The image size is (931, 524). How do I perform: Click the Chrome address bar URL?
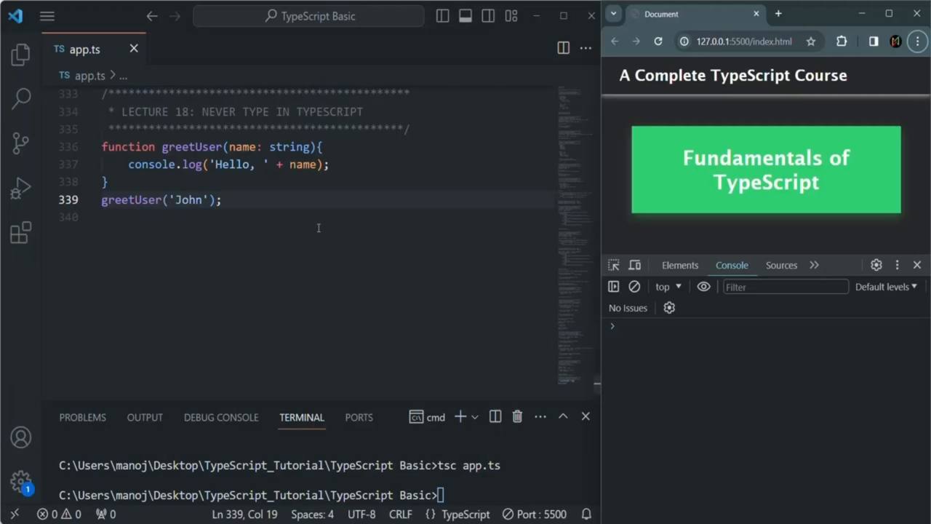744,41
